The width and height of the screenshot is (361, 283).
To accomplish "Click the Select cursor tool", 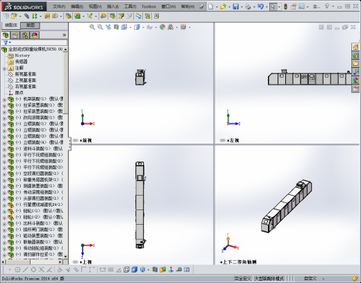I will point(273,7).
